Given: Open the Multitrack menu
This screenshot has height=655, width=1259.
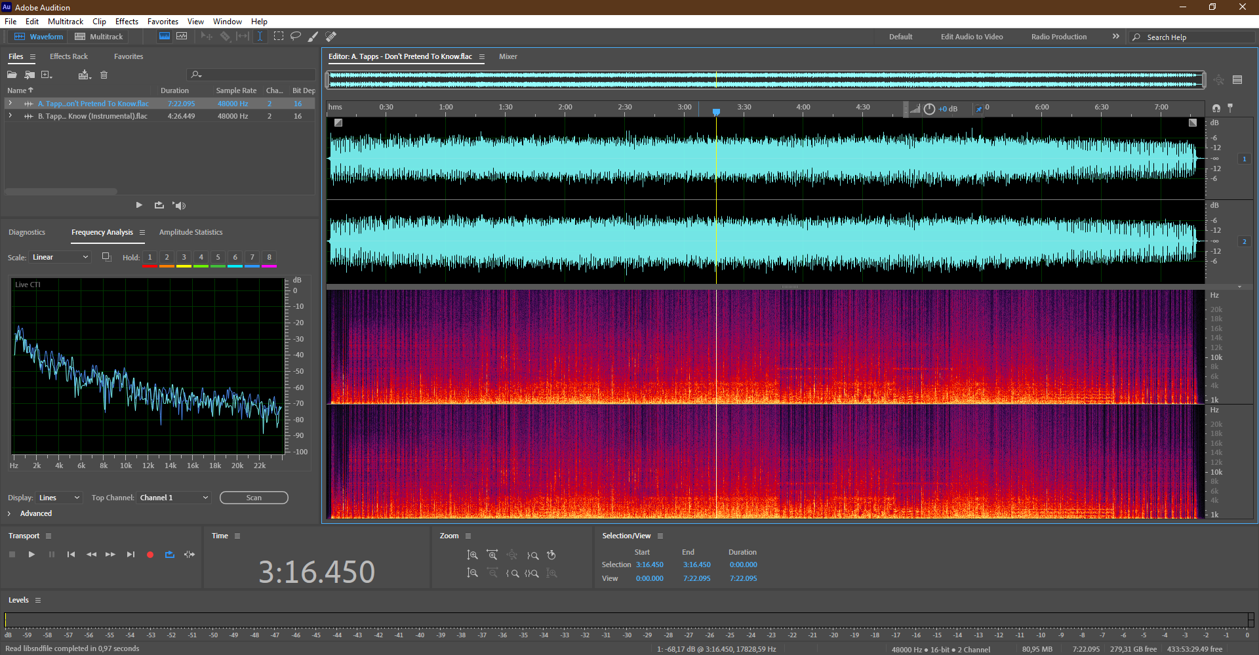Looking at the screenshot, I should (66, 22).
